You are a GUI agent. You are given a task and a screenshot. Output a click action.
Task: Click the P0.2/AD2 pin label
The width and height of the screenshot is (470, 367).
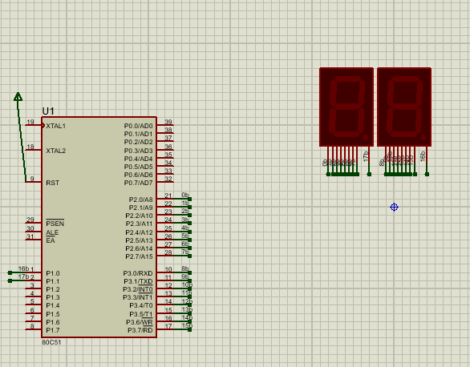139,142
